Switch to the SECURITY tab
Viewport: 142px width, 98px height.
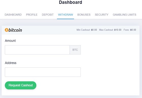102,15
